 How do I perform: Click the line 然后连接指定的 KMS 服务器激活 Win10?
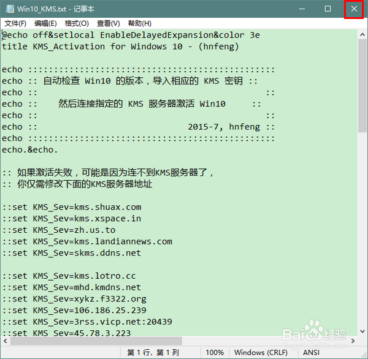tap(131, 104)
